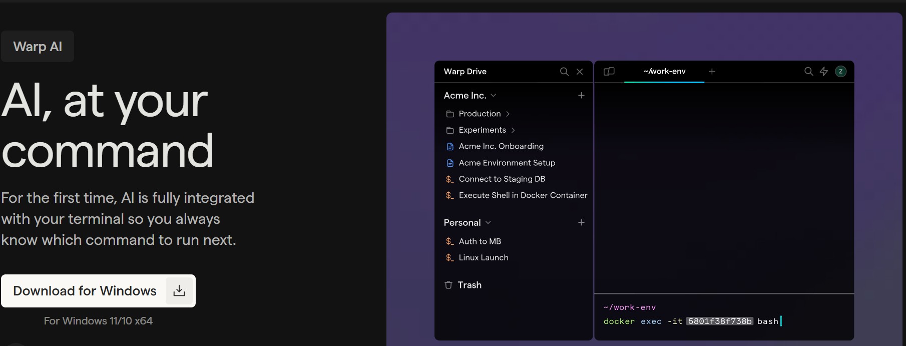Close the Warp Drive panel with X
Screen dimensions: 906x346
click(x=580, y=72)
